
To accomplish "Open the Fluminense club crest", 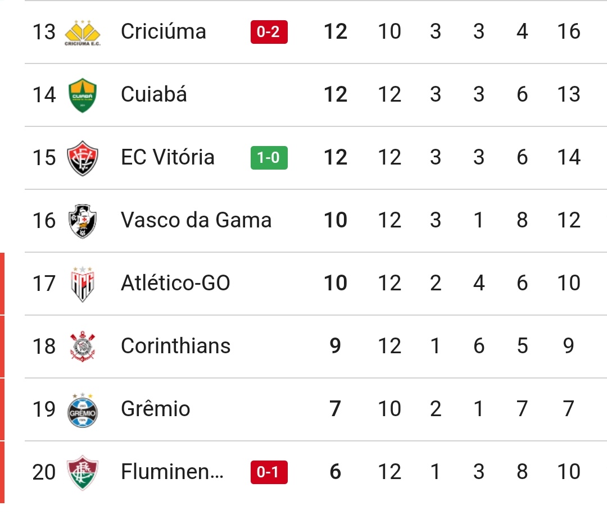I will coord(83,472).
